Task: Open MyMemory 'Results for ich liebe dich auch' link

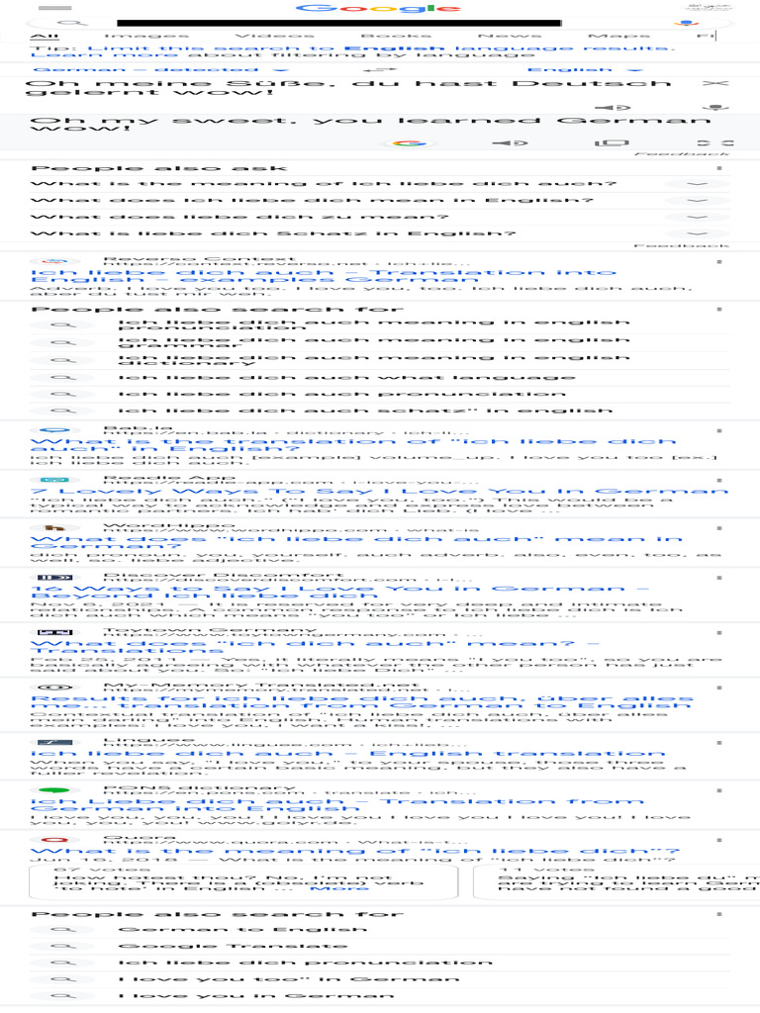Action: point(362,701)
